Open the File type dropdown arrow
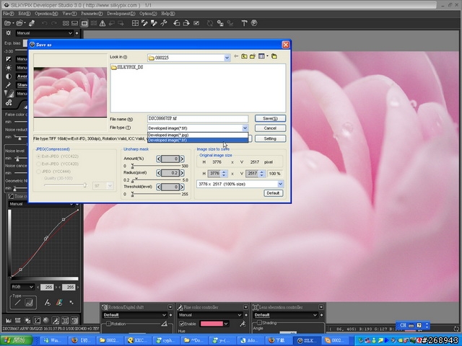Screen dimensions: 462x346 coord(245,128)
